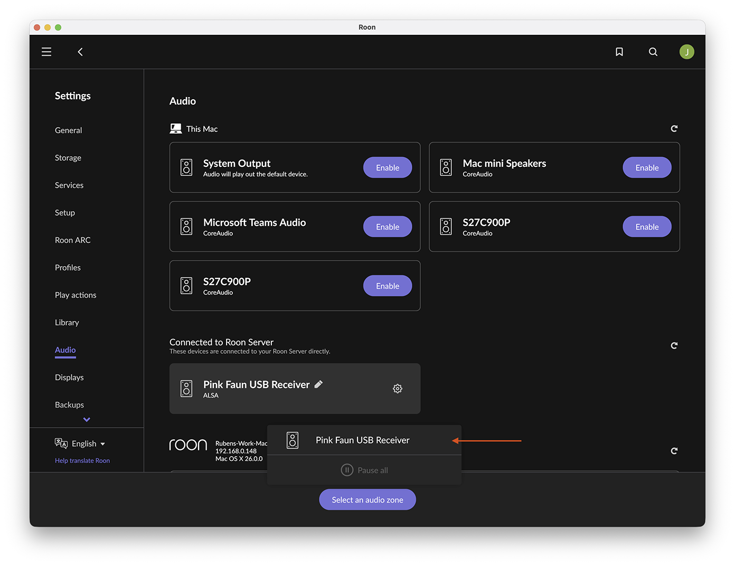Image resolution: width=735 pixels, height=566 pixels.
Task: Enable the right-column S27C900P device
Action: [647, 227]
